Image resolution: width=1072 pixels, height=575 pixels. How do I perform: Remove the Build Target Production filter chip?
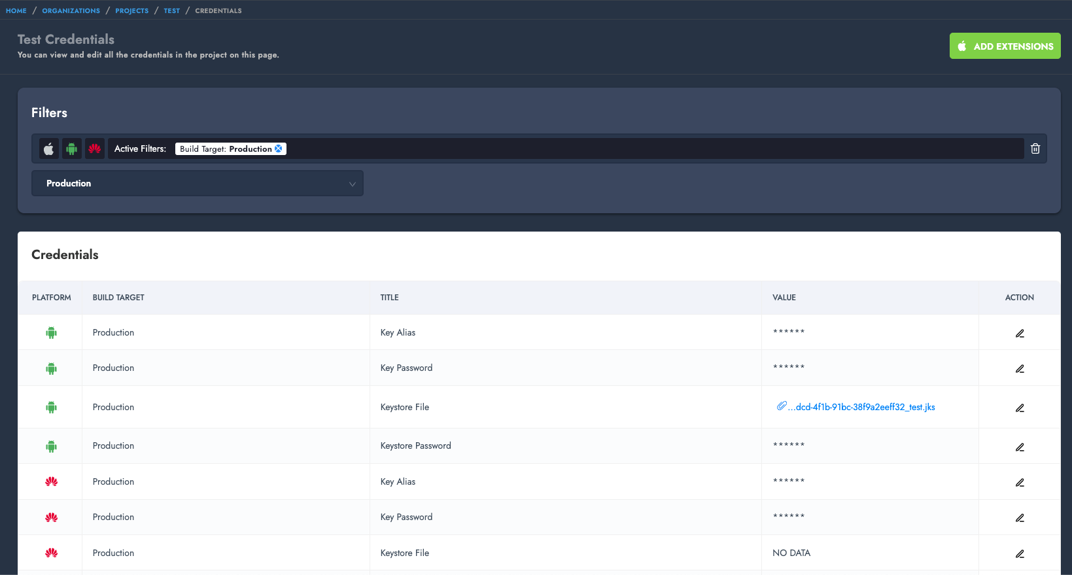279,148
